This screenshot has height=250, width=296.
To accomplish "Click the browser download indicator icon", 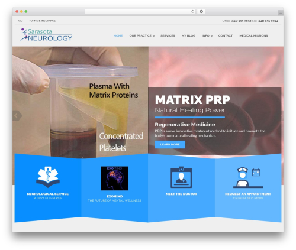I will pos(201,12).
